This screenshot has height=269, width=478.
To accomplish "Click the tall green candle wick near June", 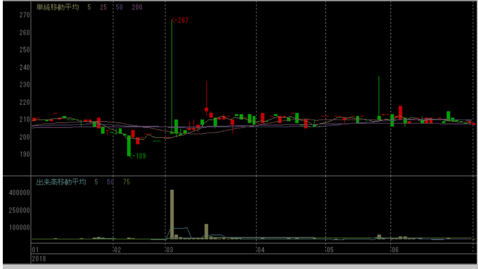I will coord(379,95).
